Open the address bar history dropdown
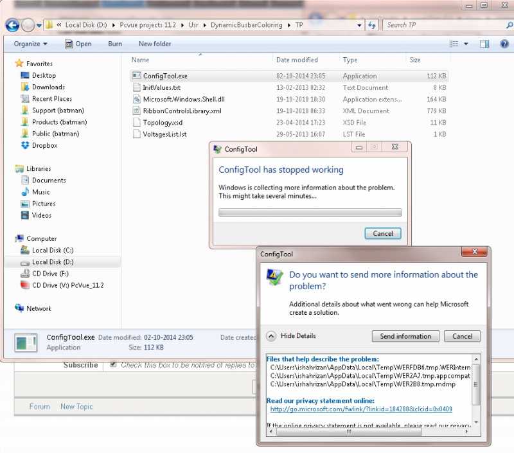The image size is (514, 453). click(359, 25)
